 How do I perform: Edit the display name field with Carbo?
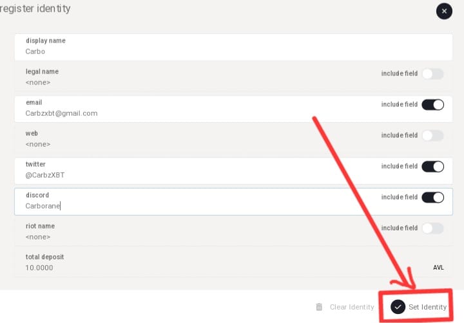pos(233,47)
